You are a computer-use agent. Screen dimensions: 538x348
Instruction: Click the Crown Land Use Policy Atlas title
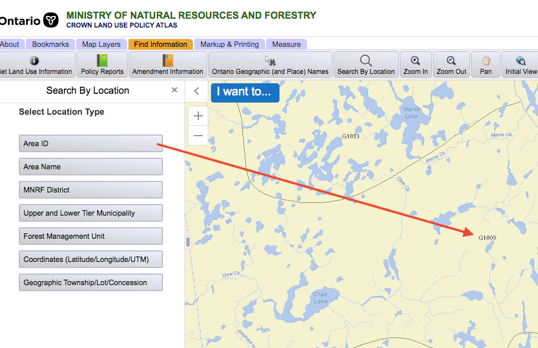(122, 25)
